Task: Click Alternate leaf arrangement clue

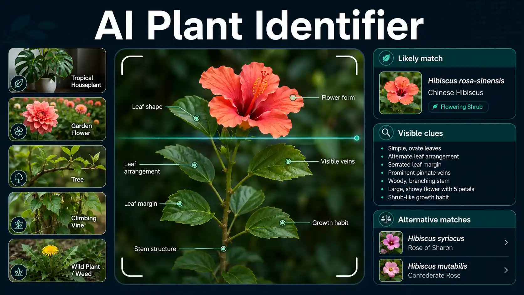Action: [x=423, y=156]
